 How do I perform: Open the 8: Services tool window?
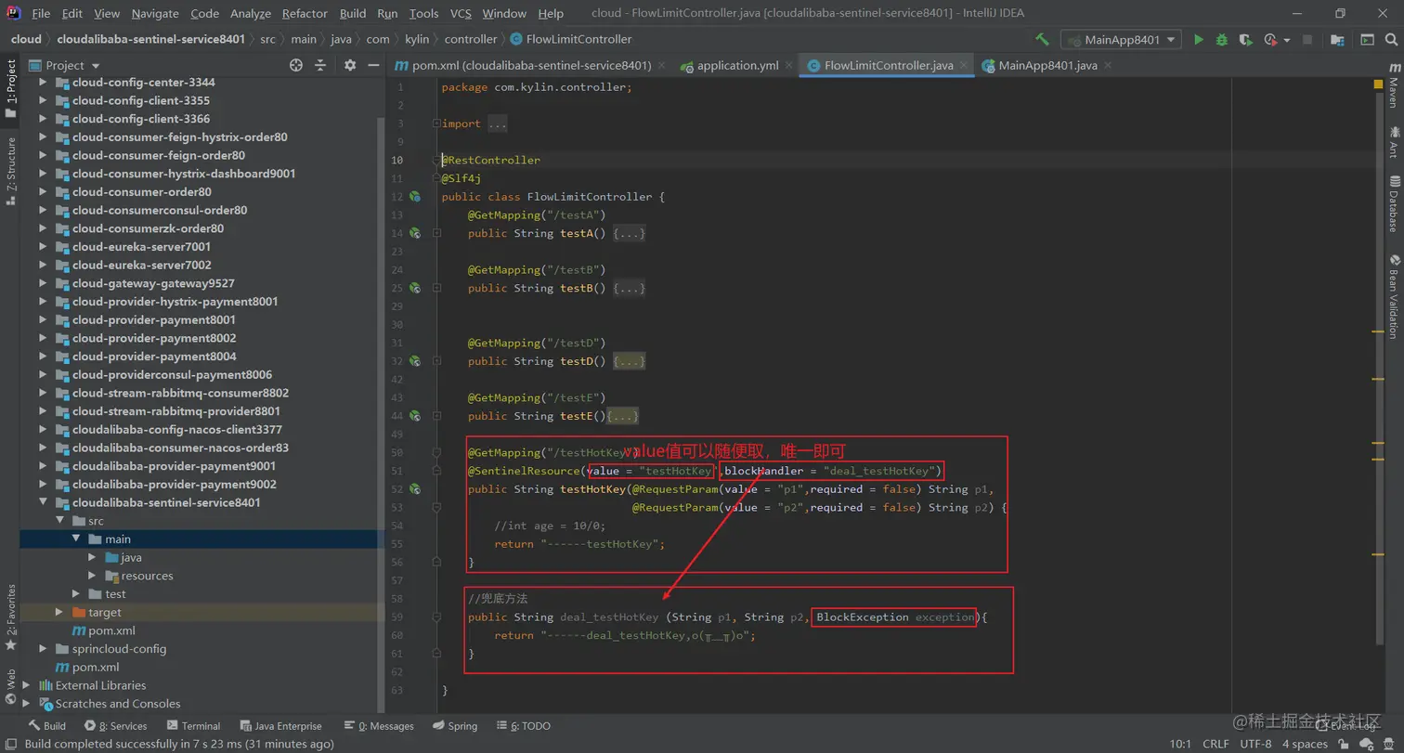(x=115, y=726)
